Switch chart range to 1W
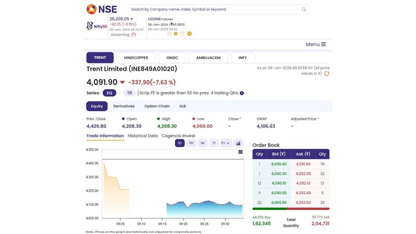The width and height of the screenshot is (416, 234). click(191, 143)
